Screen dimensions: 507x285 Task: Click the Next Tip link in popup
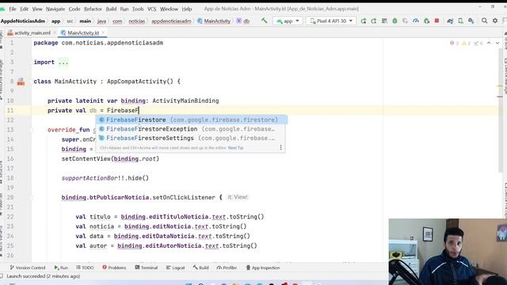coord(236,148)
